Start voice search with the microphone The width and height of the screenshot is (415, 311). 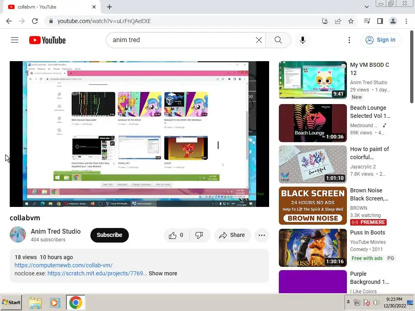click(302, 40)
